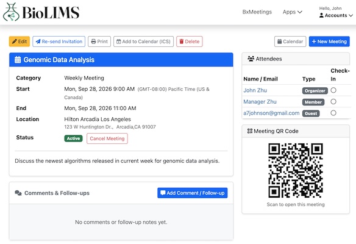Click the calendar-plus icon on Add to Calendar

[x=118, y=41]
